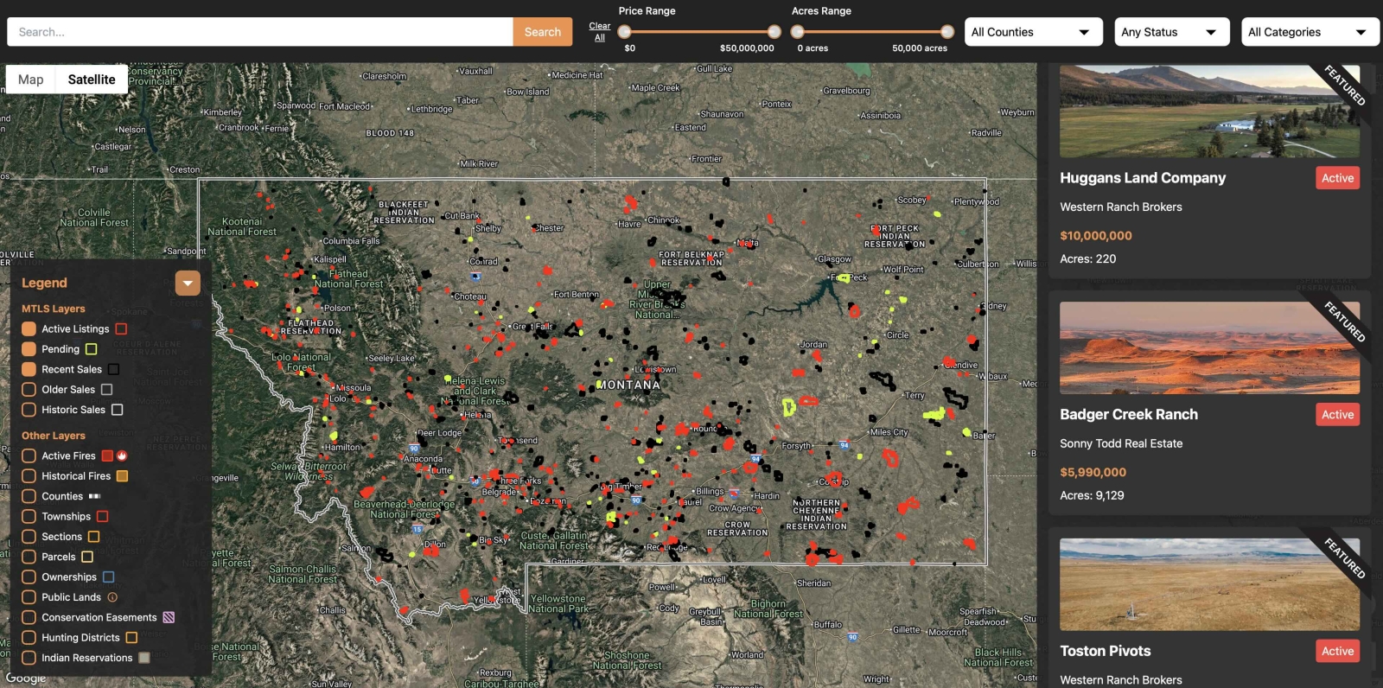Click the red Townships legend swatch
This screenshot has height=688, width=1383.
(102, 517)
